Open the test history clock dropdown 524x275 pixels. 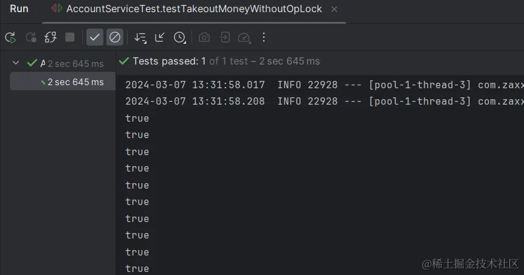click(x=180, y=38)
